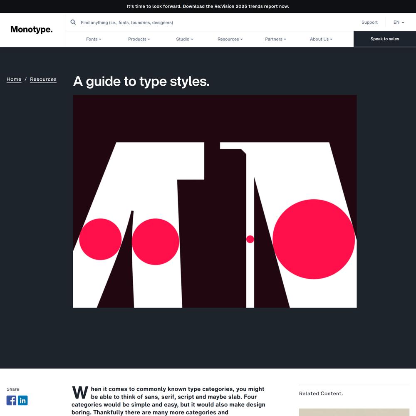Click the Re:Vision 2025 trends banner
Image resolution: width=416 pixels, height=416 pixels.
click(208, 6)
